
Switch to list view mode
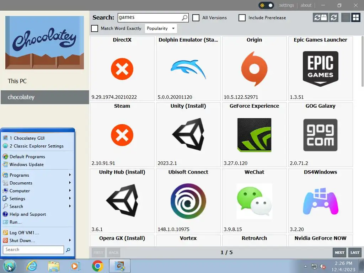coord(346,17)
